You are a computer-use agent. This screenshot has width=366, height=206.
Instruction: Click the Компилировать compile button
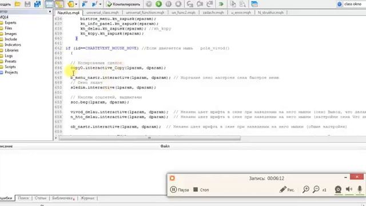(x=124, y=4)
